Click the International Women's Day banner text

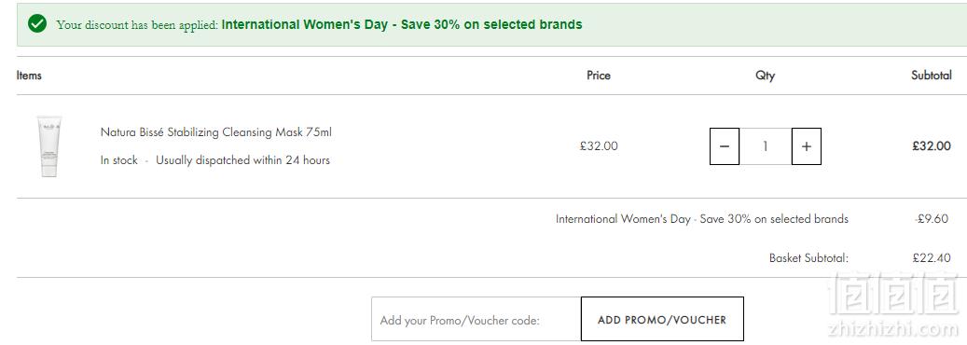click(402, 24)
